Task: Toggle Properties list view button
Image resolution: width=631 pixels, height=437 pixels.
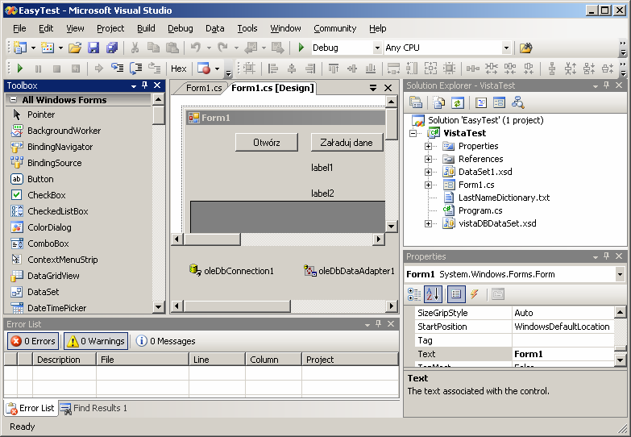Action: coord(456,294)
